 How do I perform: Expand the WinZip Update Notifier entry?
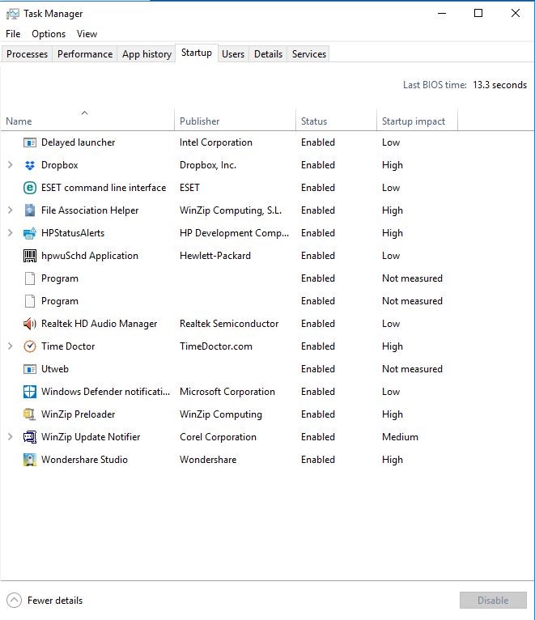pos(10,437)
